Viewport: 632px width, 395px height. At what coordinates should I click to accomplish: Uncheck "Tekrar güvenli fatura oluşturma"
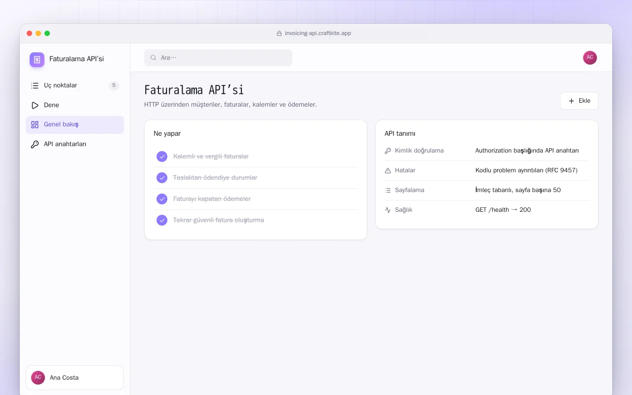162,220
